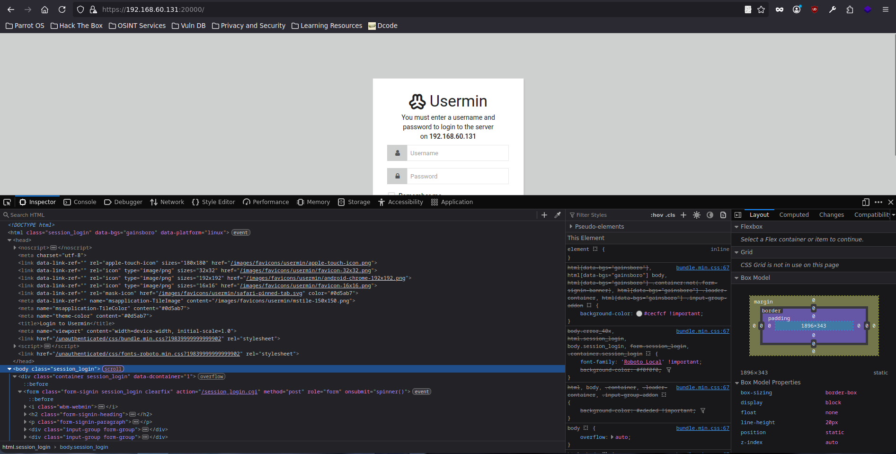This screenshot has width=896, height=454.
Task: Bookmark this page with the star icon
Action: pos(761,9)
